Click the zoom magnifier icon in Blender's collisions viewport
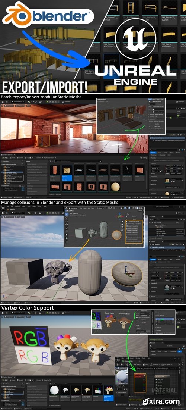Viewport: 186px width, 410px height. pyautogui.click(x=122, y=222)
